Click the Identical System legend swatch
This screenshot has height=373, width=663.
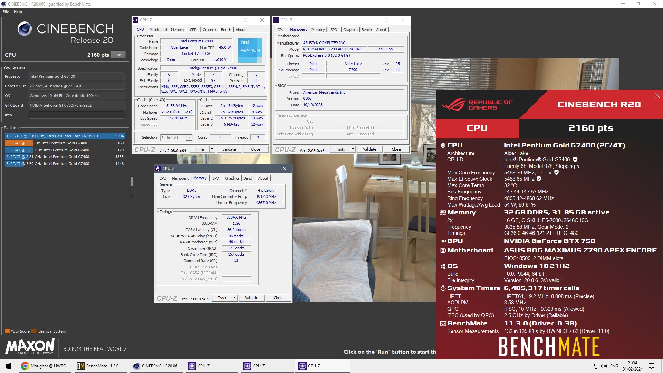(x=33, y=331)
